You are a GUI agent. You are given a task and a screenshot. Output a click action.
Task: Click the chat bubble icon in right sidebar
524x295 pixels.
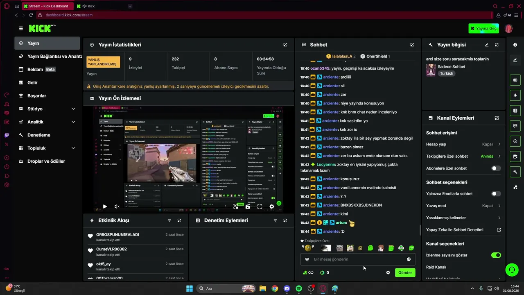click(515, 126)
